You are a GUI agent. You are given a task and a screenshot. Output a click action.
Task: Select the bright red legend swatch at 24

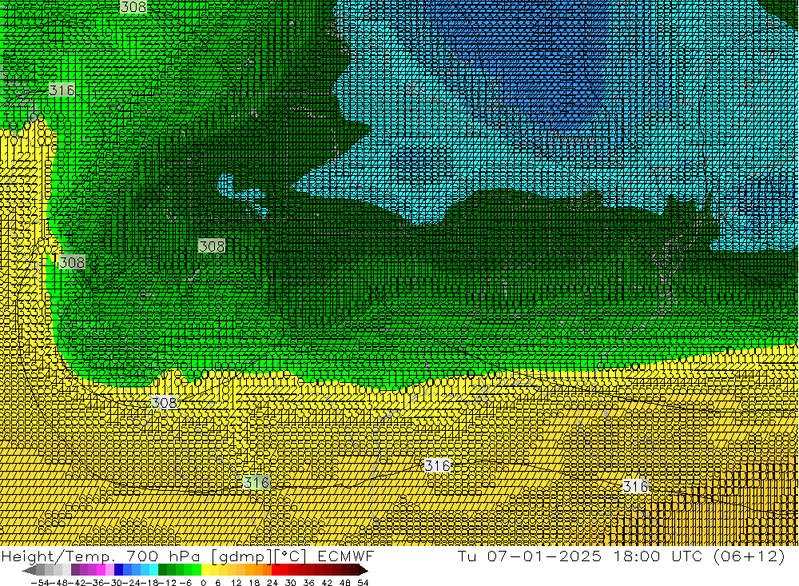pyautogui.click(x=276, y=570)
